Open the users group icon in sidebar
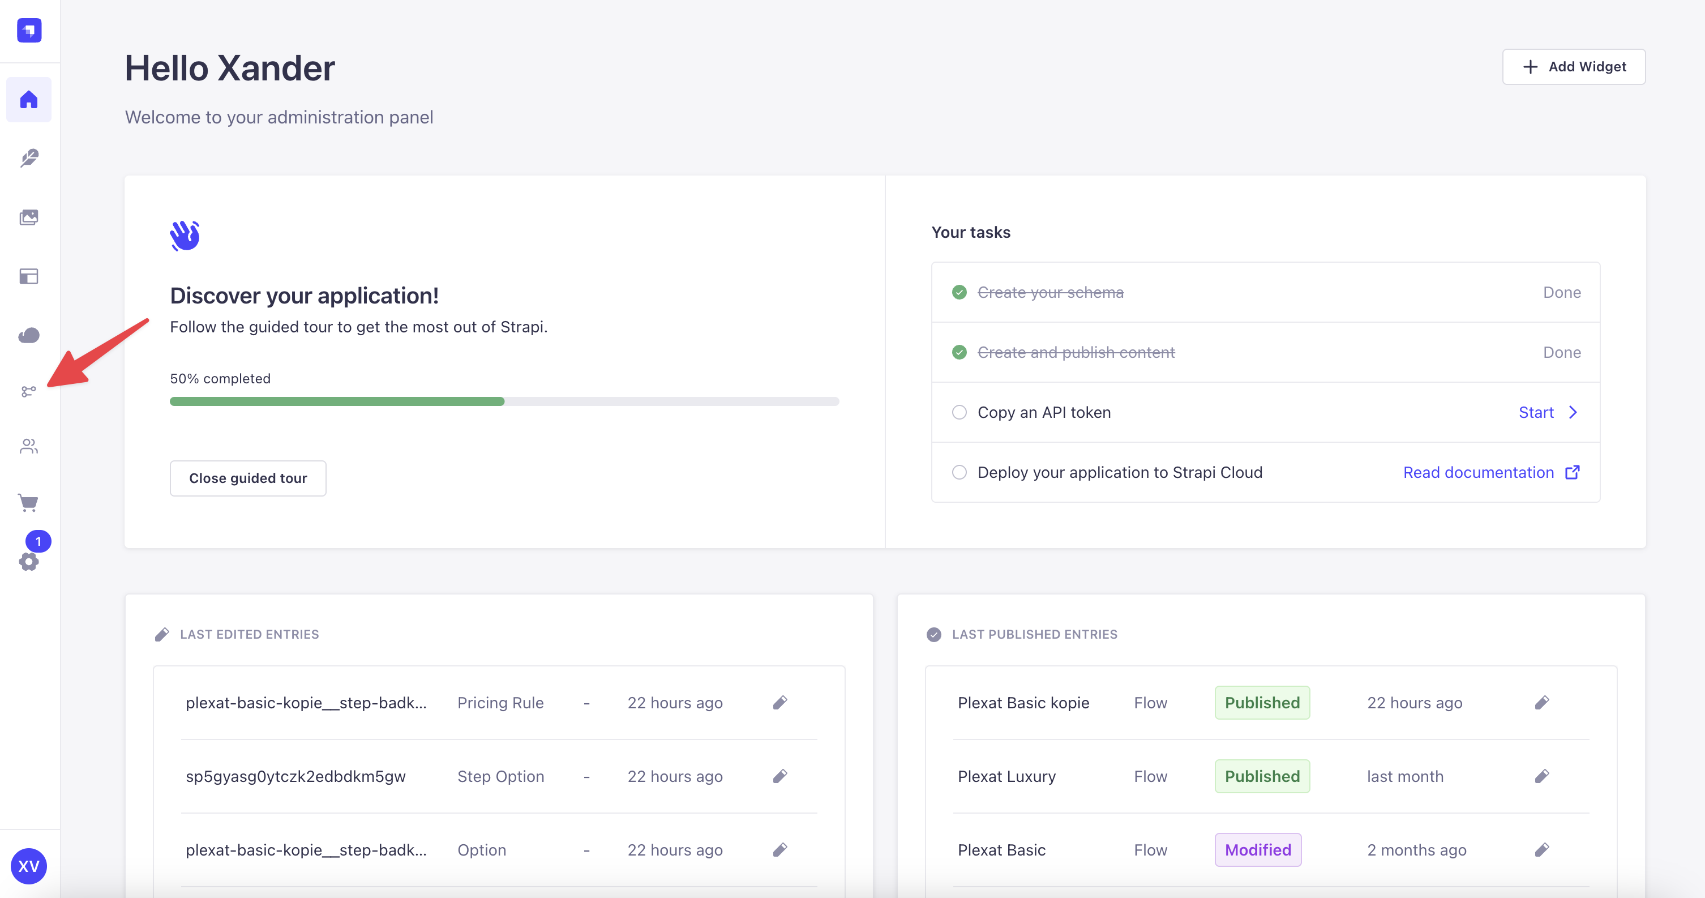This screenshot has height=898, width=1705. 29,446
